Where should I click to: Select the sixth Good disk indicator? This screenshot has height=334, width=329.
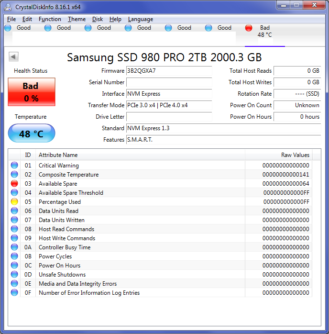click(x=208, y=28)
